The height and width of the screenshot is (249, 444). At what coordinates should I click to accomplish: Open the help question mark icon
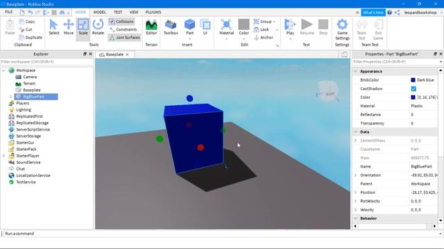click(x=389, y=12)
